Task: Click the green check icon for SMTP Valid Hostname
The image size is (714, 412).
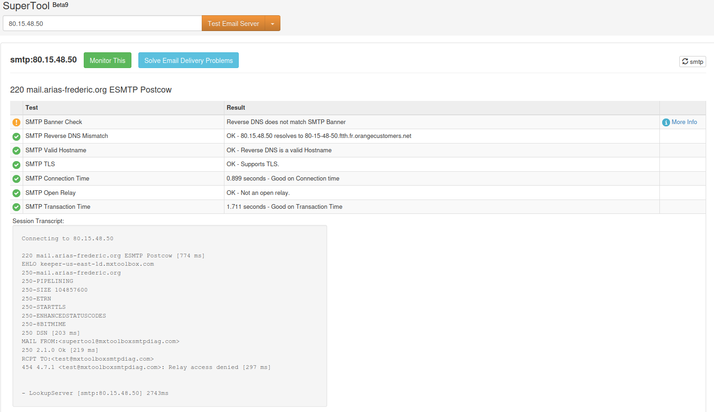Action: click(16, 150)
